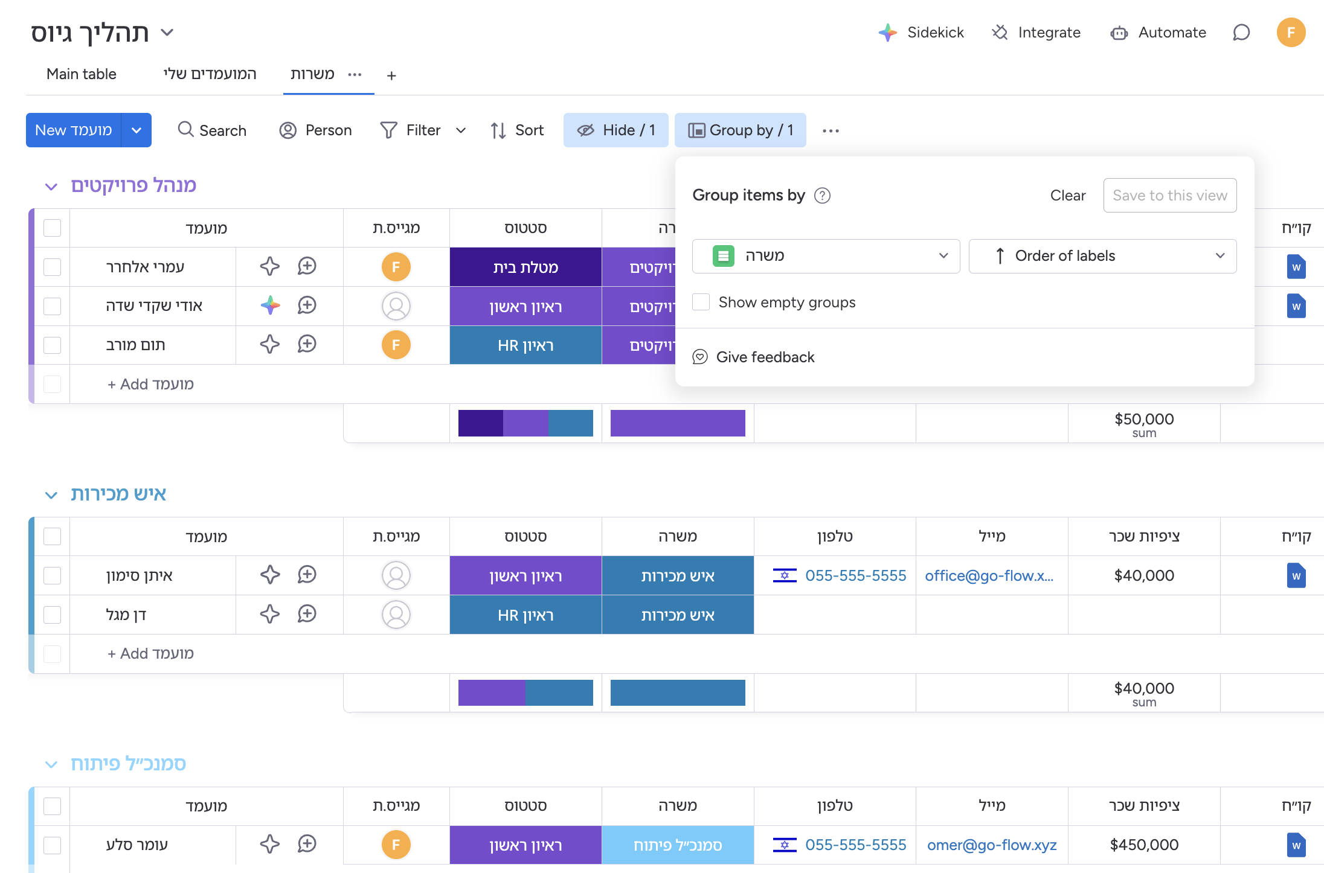The width and height of the screenshot is (1324, 873).
Task: Open the Word file in איתן סימון row
Action: 1296,575
